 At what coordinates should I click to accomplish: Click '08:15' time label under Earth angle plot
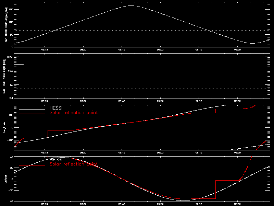(x=45, y=50)
